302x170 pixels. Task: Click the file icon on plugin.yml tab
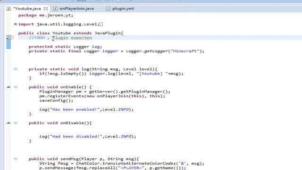108,8
